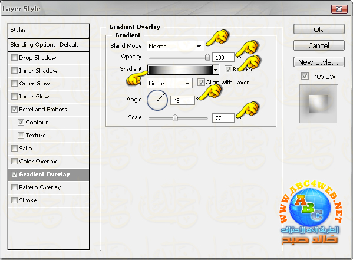Click the style preview thumbnail
This screenshot has width=353, height=260.
point(318,104)
